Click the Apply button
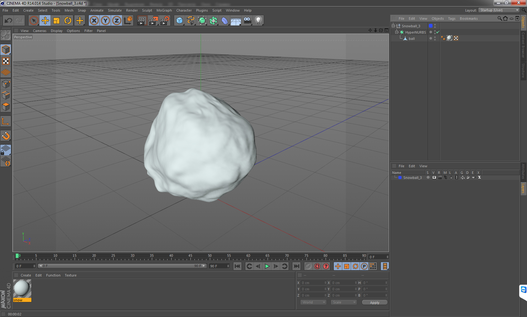The width and height of the screenshot is (527, 317). (375, 303)
